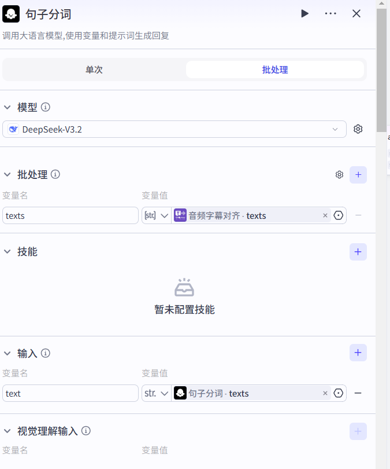Collapse the 输入 section
This screenshot has height=469, width=390.
(x=7, y=353)
